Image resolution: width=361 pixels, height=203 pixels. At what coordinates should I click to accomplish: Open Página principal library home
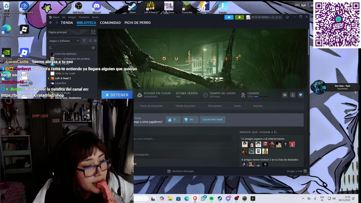pos(68,32)
